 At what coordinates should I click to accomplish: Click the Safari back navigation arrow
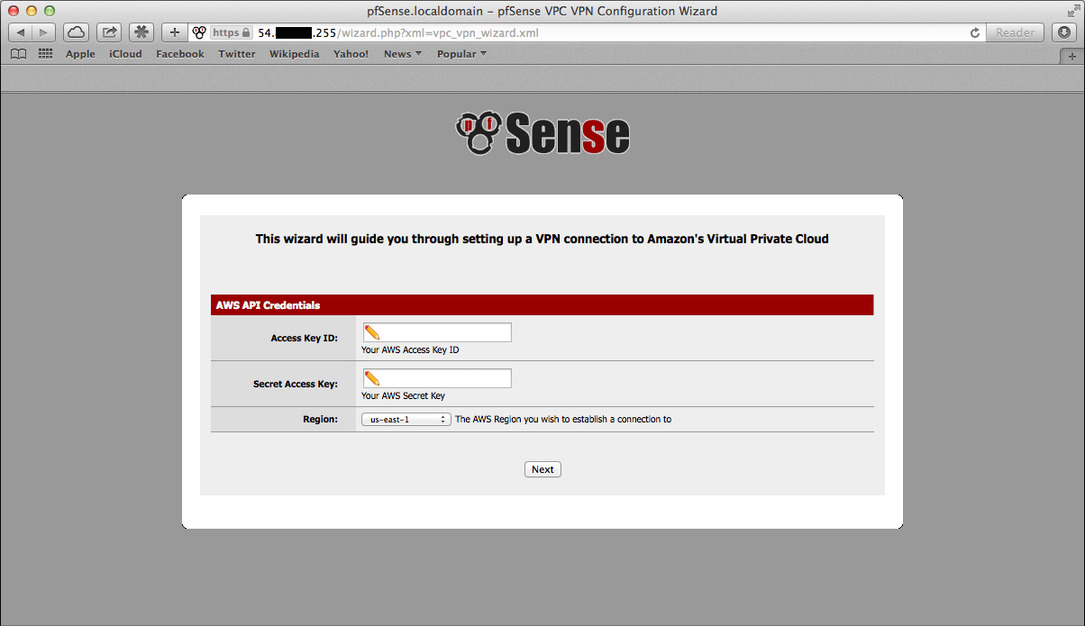point(21,32)
